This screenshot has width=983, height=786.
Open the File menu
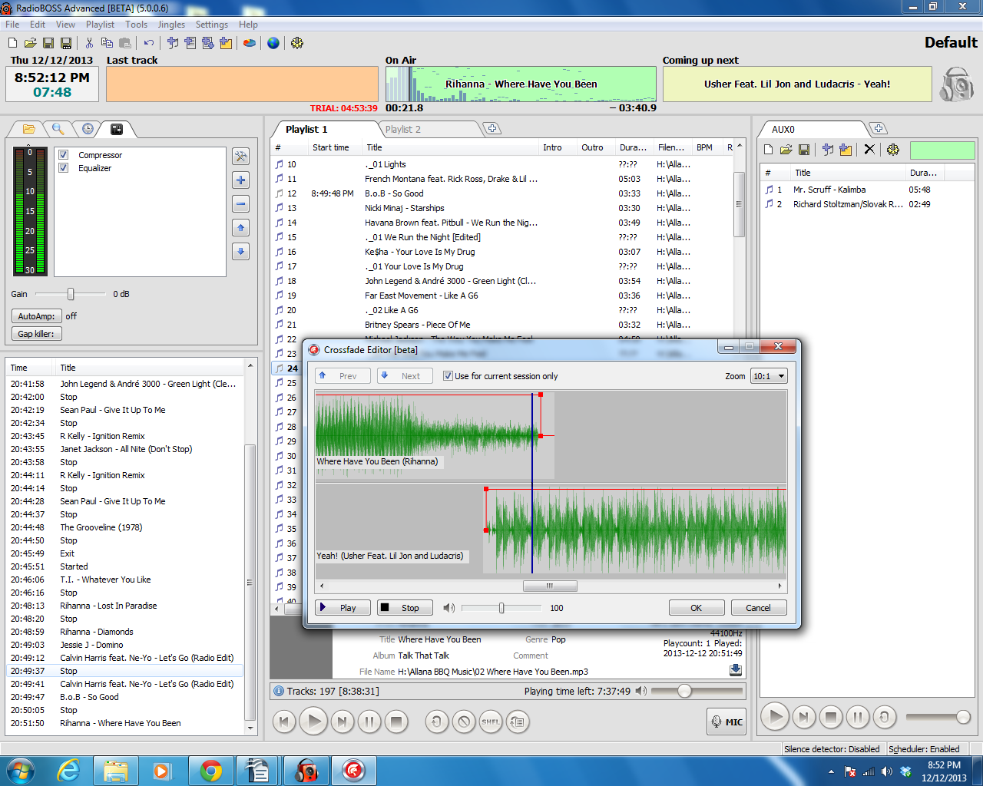coord(12,25)
